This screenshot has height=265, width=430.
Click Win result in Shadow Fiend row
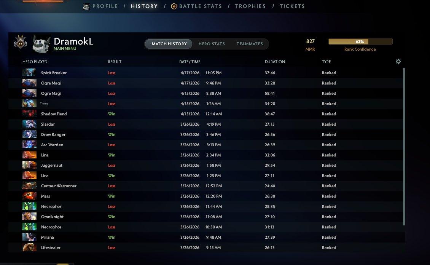111,114
